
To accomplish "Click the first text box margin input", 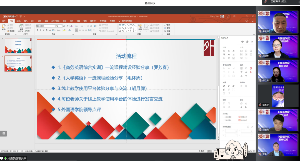I will [x=231, y=131].
